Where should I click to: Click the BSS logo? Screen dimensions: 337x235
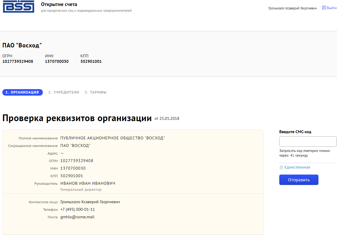18,6
